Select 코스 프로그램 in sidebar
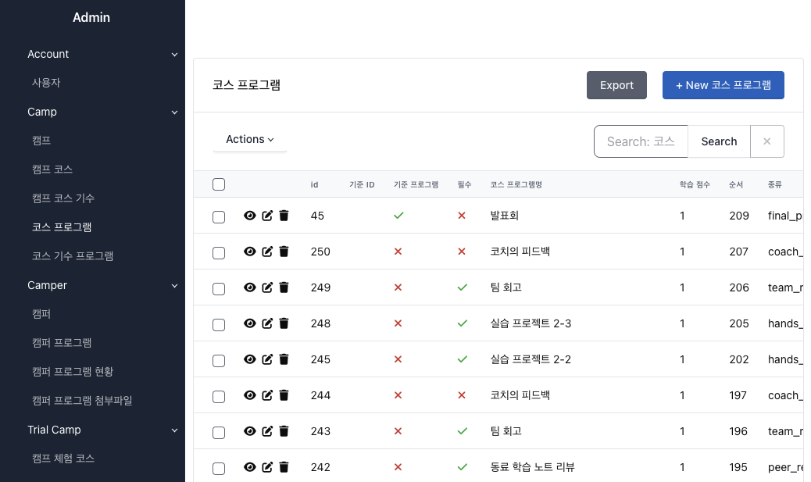This screenshot has width=811, height=482. pos(62,227)
